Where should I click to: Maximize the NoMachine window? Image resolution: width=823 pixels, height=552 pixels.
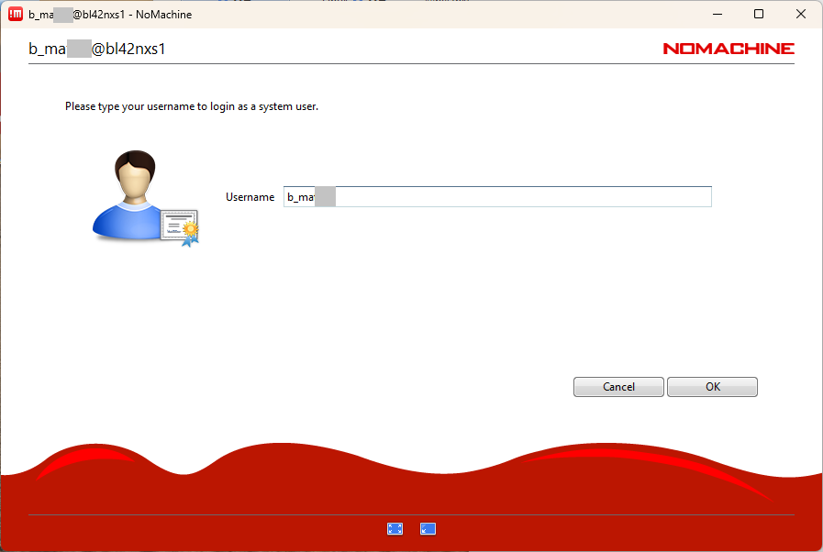coord(759,14)
